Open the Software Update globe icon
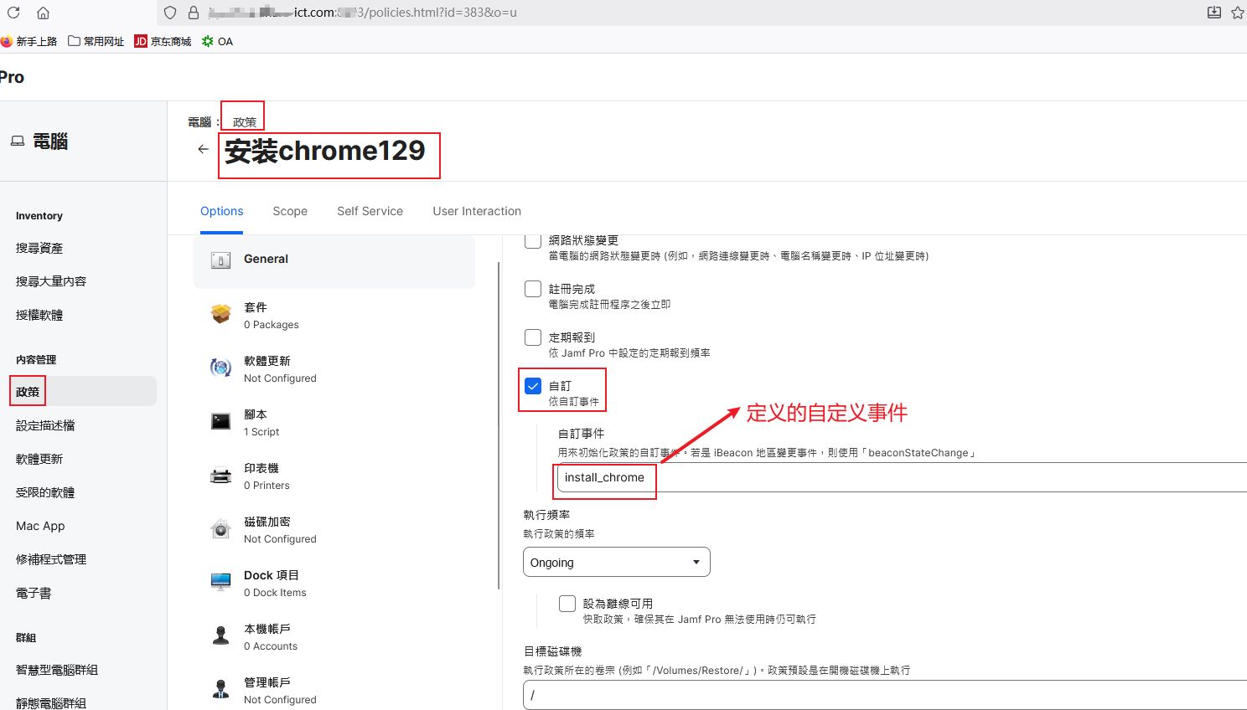The width and height of the screenshot is (1247, 710). 221,368
